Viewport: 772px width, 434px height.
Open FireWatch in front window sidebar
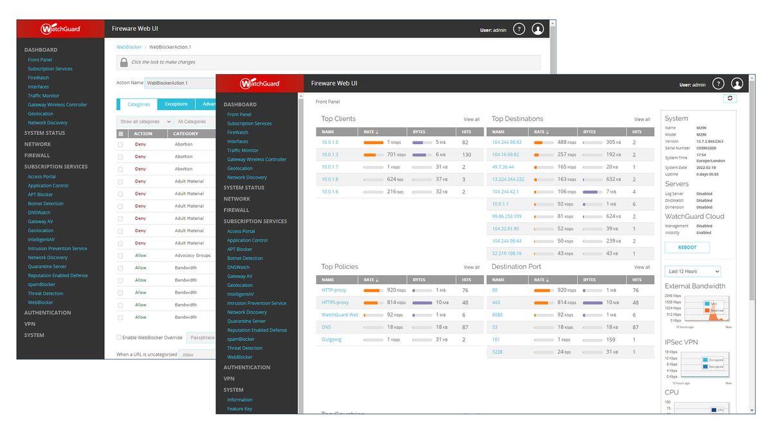tap(237, 132)
